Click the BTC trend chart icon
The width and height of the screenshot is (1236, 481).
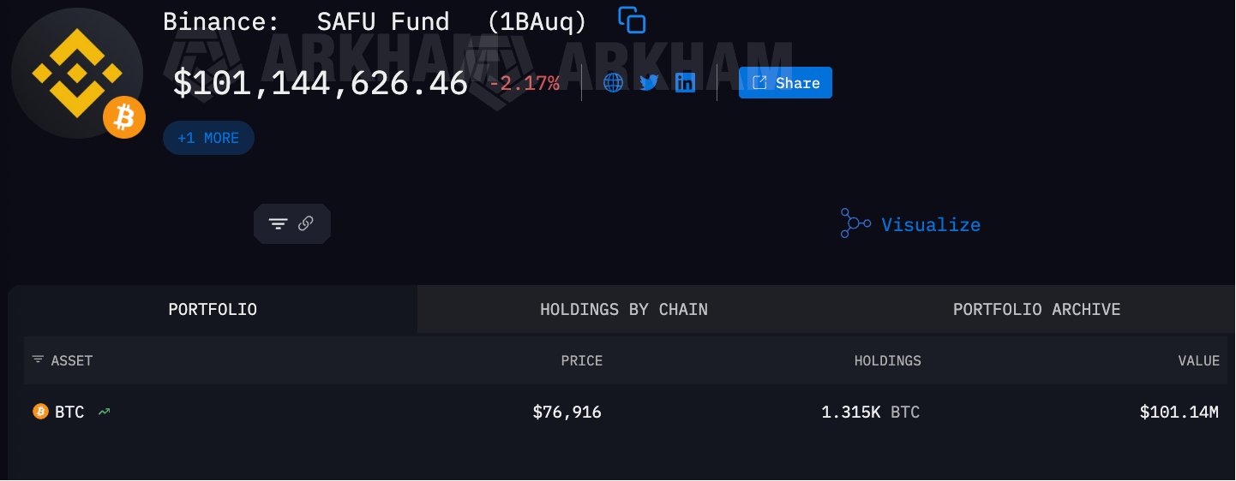[x=105, y=413]
